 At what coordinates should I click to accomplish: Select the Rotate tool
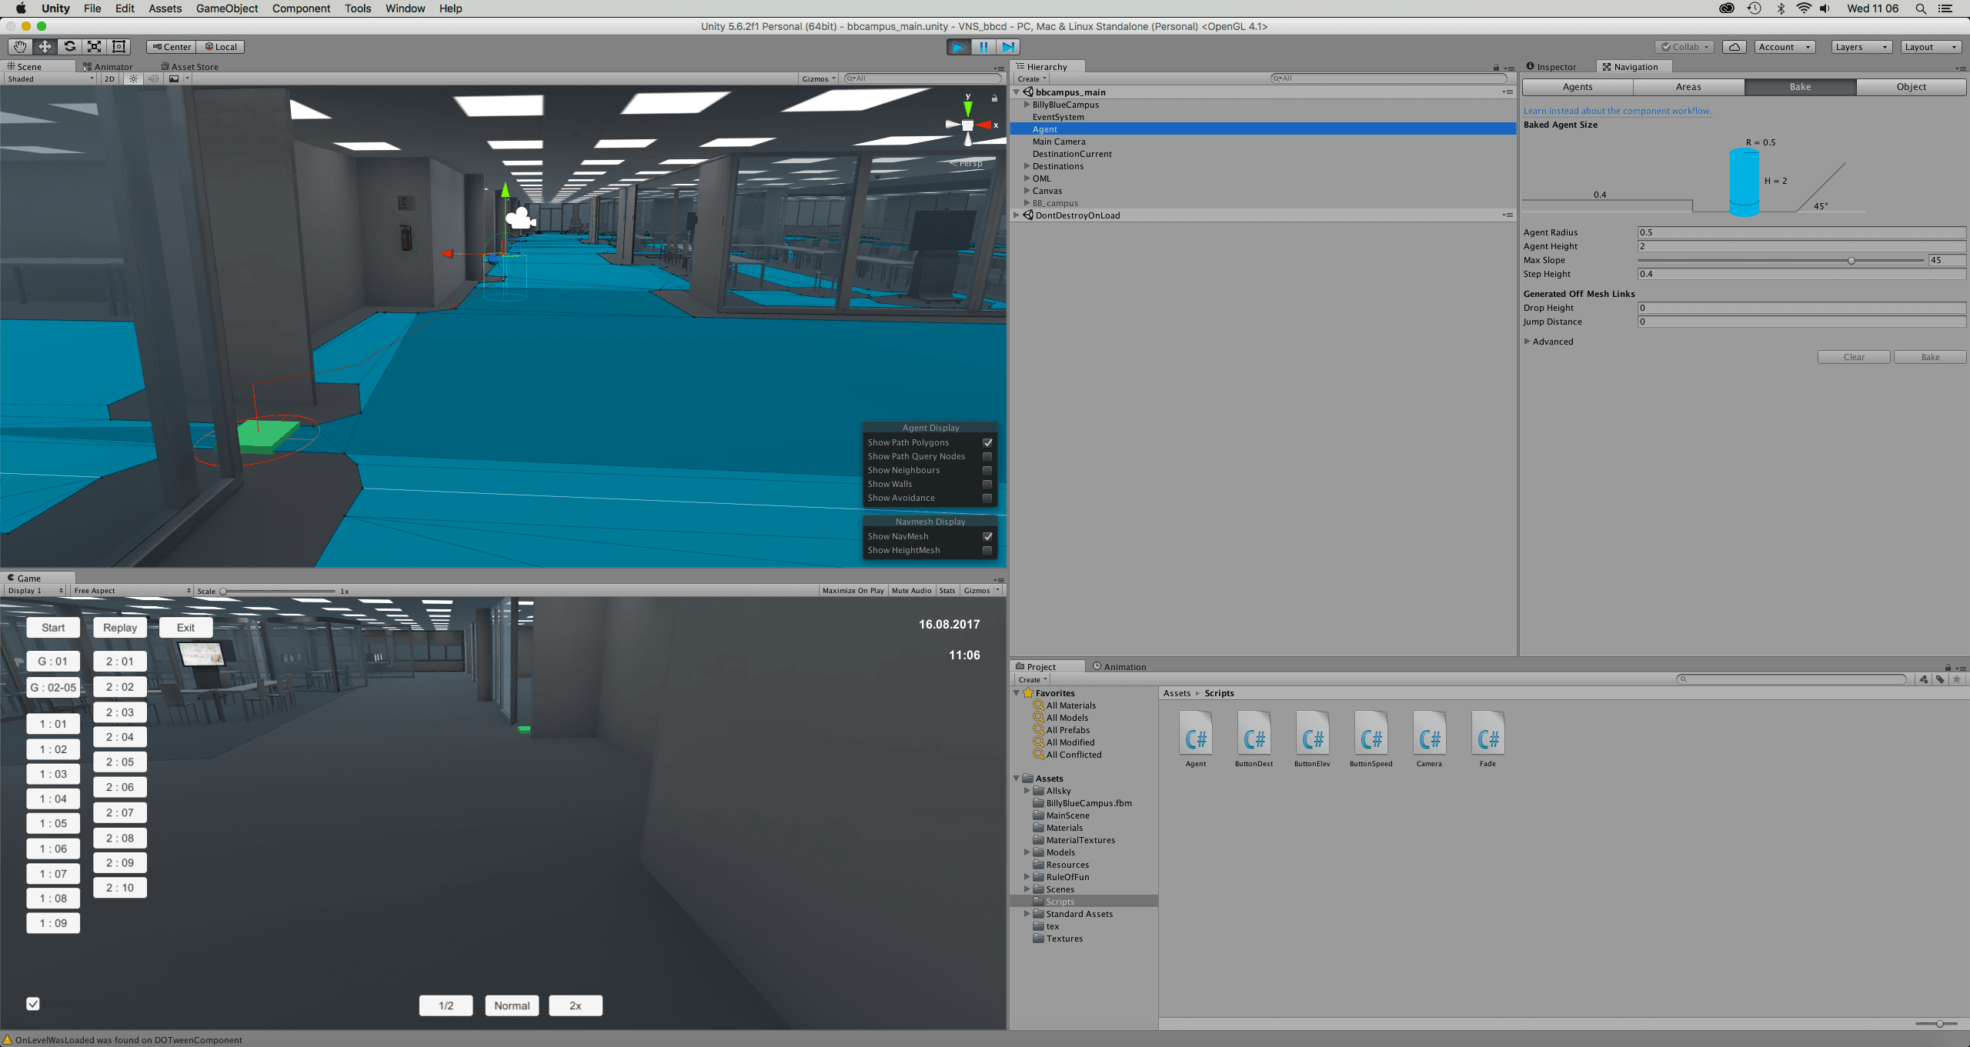coord(68,47)
